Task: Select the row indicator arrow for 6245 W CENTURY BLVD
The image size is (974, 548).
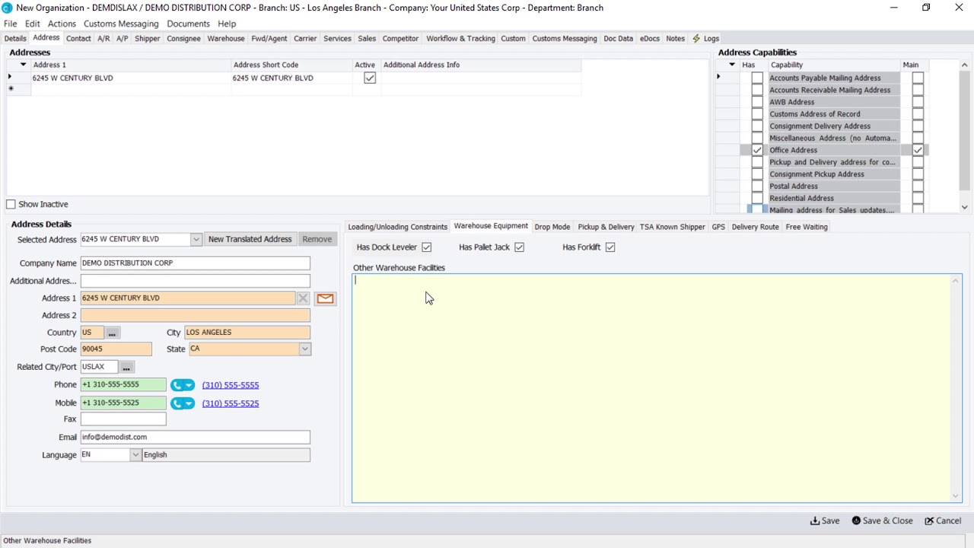Action: [x=10, y=78]
